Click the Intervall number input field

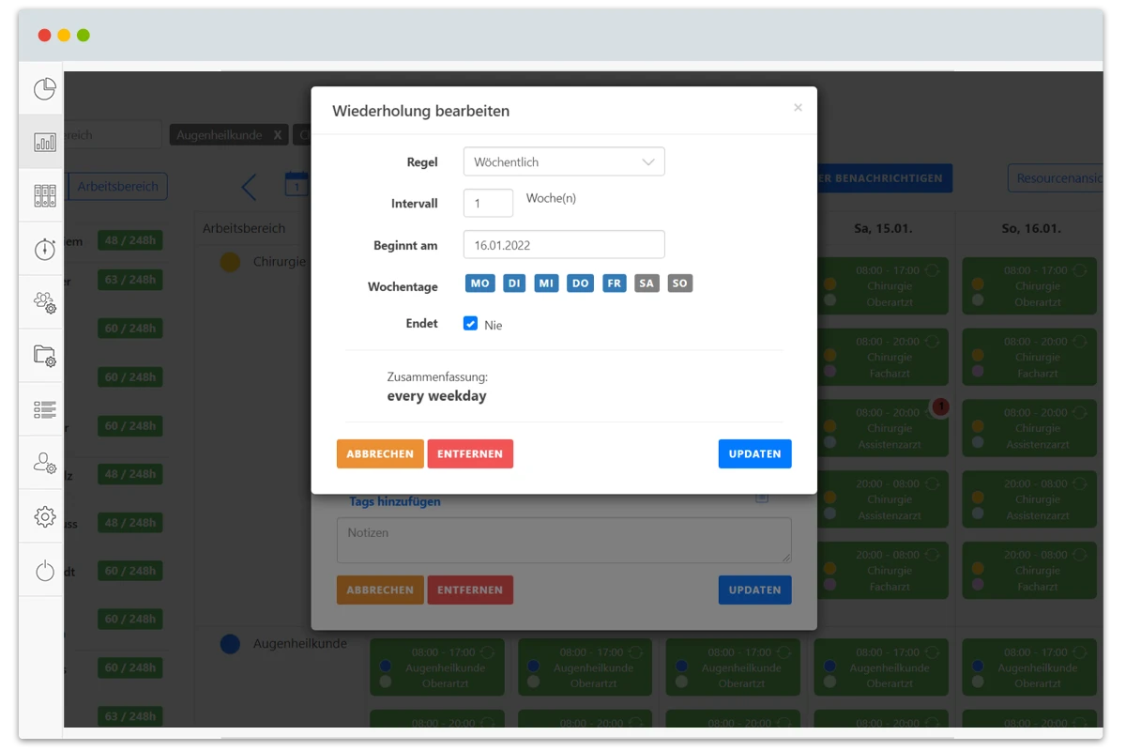coord(488,203)
